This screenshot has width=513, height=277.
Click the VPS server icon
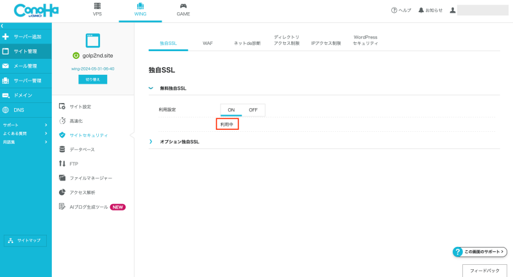pos(97,6)
